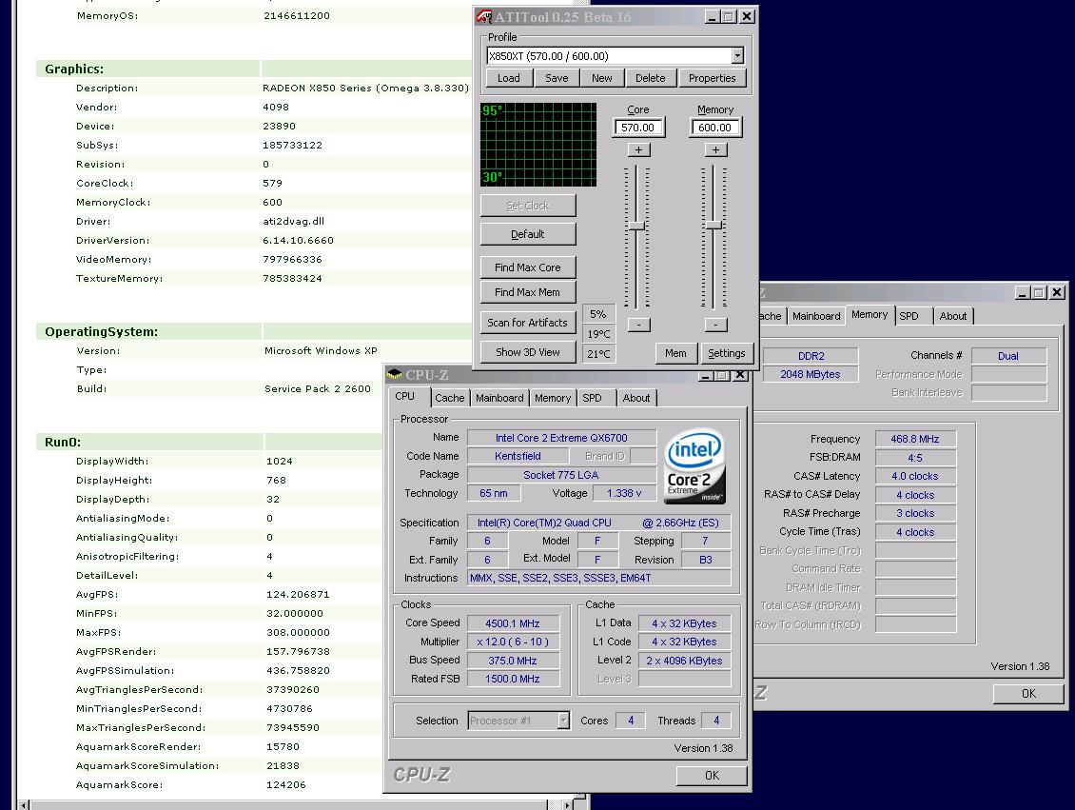The height and width of the screenshot is (810, 1075).
Task: Minimize the ATITool window
Action: pos(712,16)
